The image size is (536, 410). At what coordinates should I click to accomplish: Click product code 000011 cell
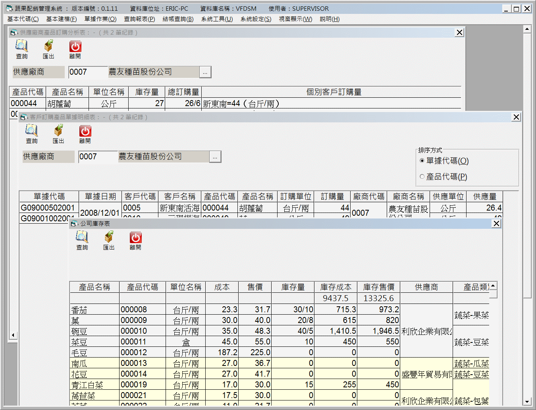coord(143,342)
